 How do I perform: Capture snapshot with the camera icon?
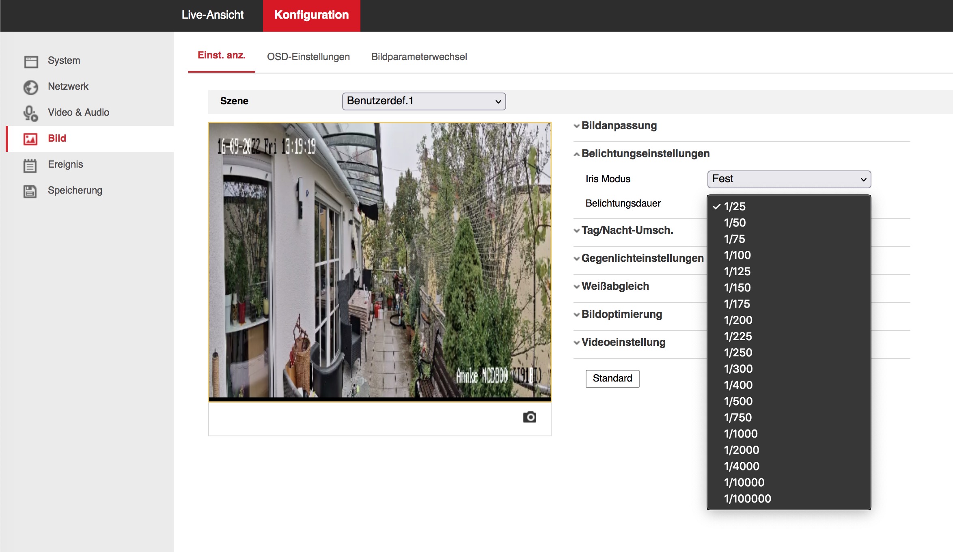529,417
